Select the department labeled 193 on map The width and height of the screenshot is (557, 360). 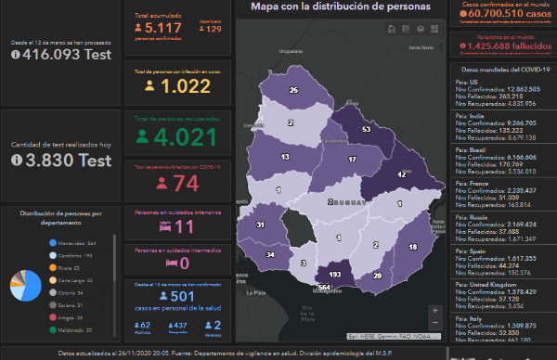click(x=334, y=275)
